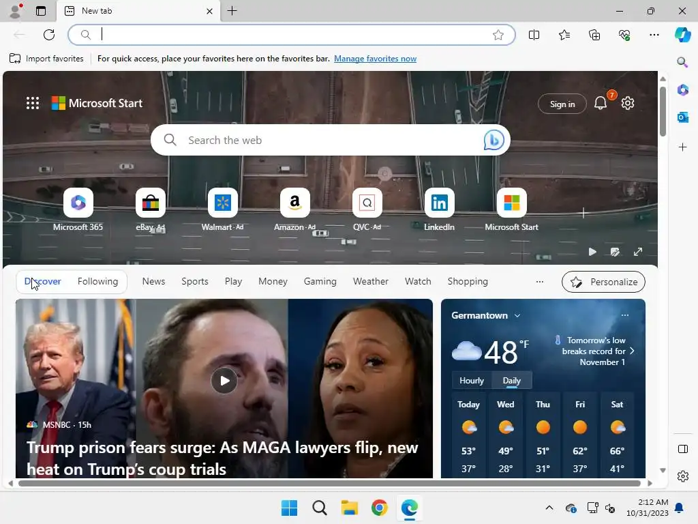Switch weather to Hourly view

tap(472, 381)
